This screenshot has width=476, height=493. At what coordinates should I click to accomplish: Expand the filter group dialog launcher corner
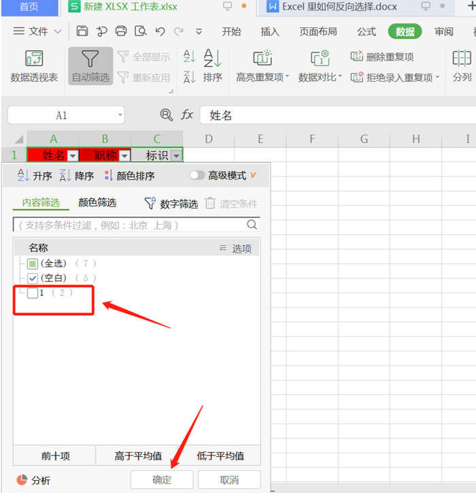pyautogui.click(x=171, y=91)
